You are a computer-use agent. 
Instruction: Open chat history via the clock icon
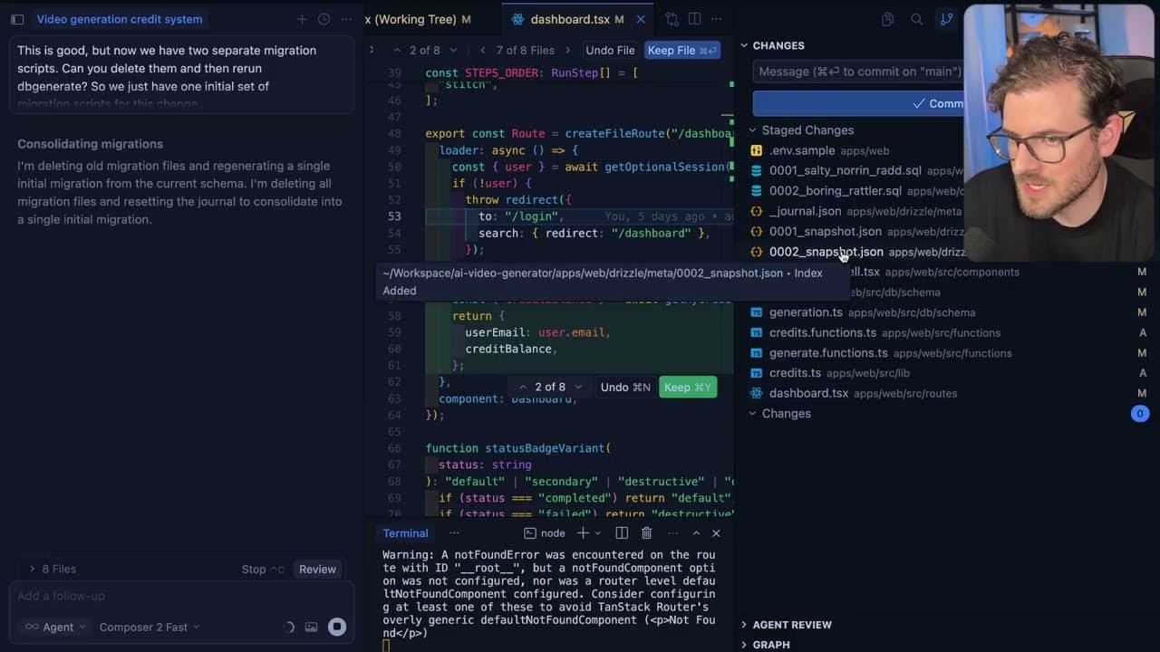[x=324, y=19]
